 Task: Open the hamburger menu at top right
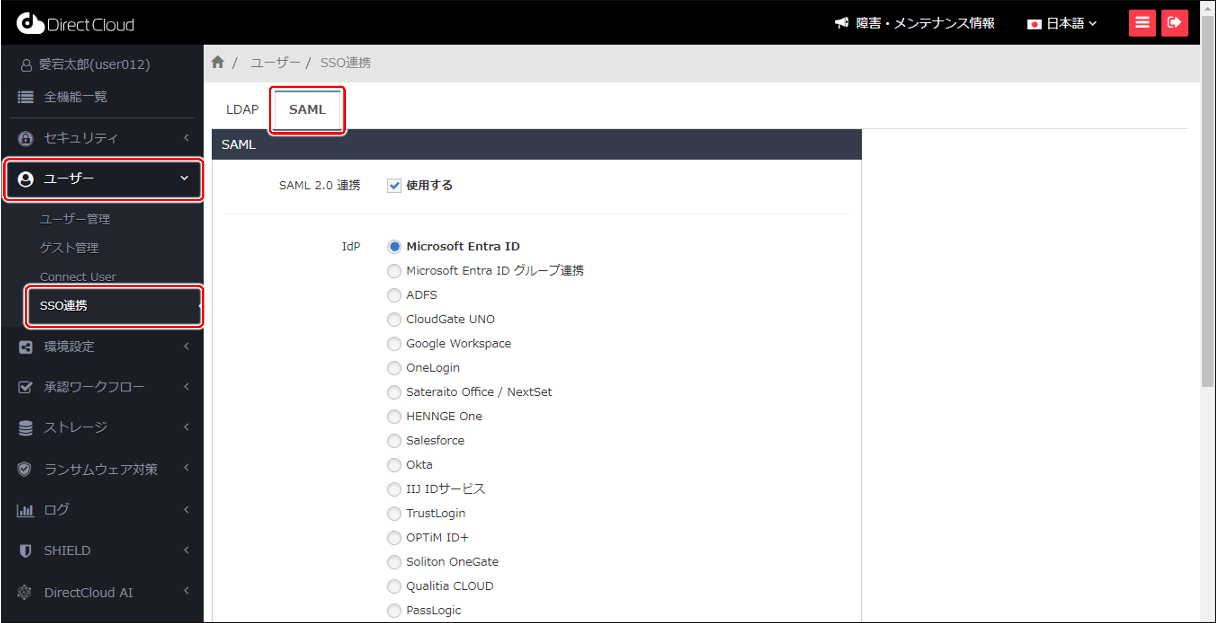pyautogui.click(x=1142, y=22)
